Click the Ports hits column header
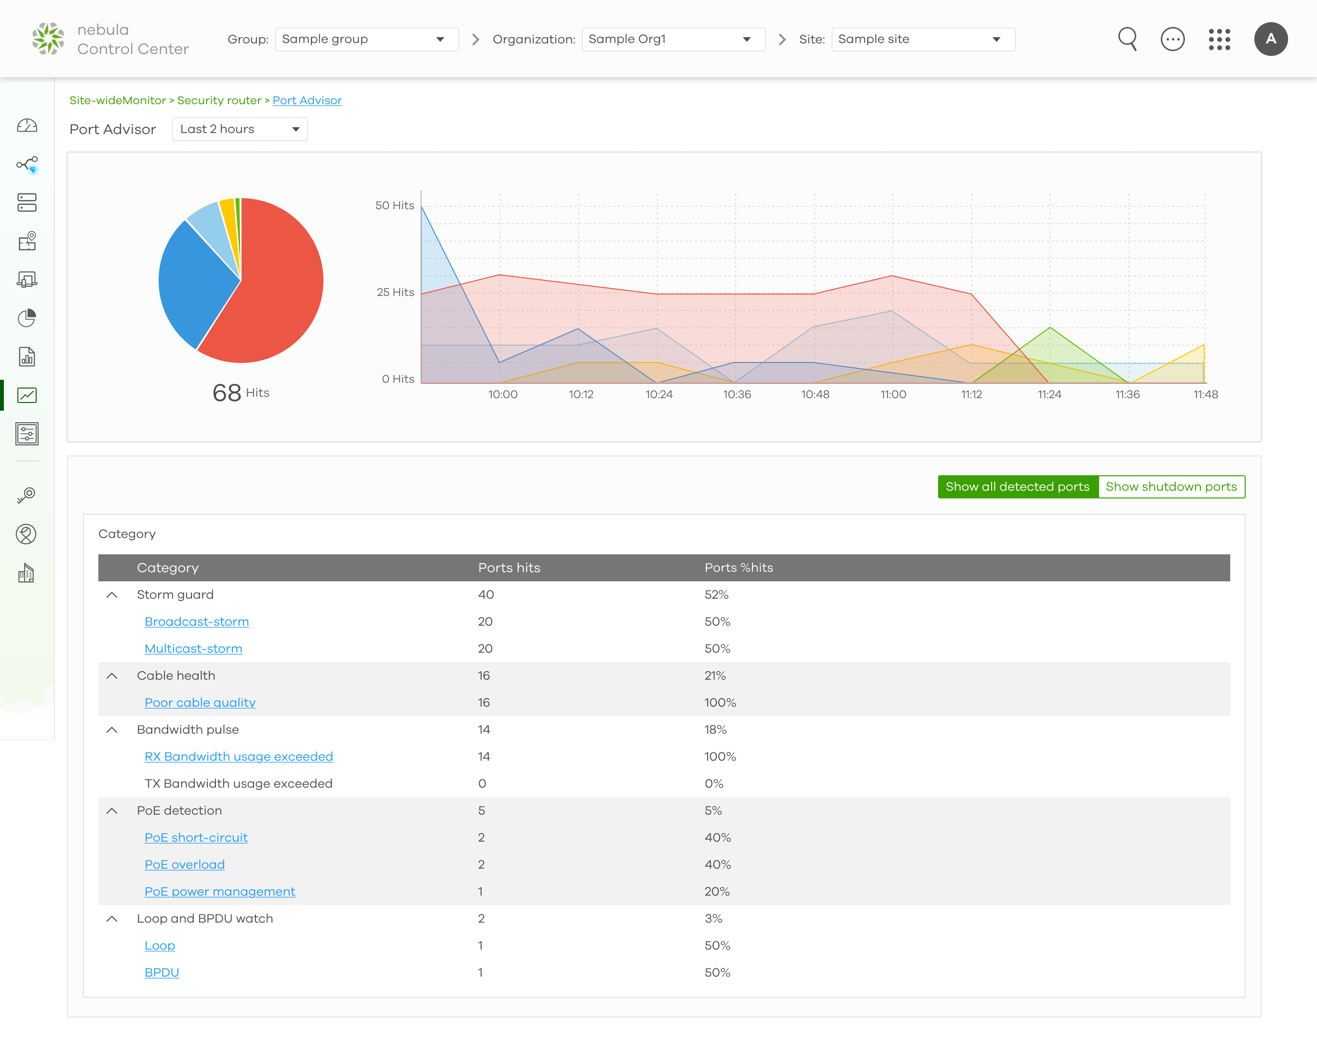 509,568
